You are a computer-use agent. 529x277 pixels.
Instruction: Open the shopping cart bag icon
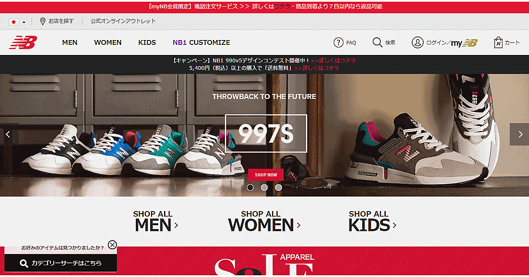[x=498, y=43]
